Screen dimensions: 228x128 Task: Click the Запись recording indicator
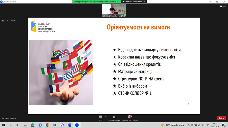click(11, 20)
